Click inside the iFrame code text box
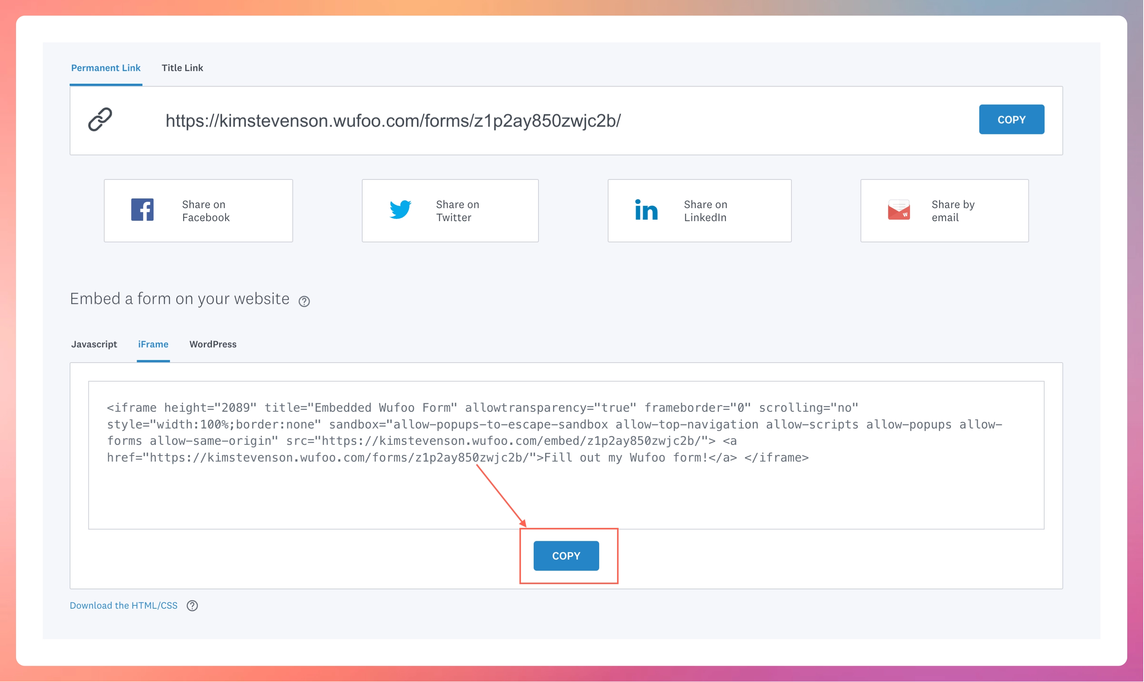Screen dimensions: 1144x682 pos(566,455)
